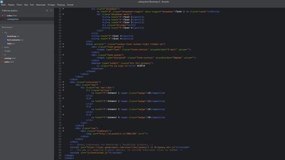
Task: Fold the li active block on line 66
Action: click(x=63, y=90)
